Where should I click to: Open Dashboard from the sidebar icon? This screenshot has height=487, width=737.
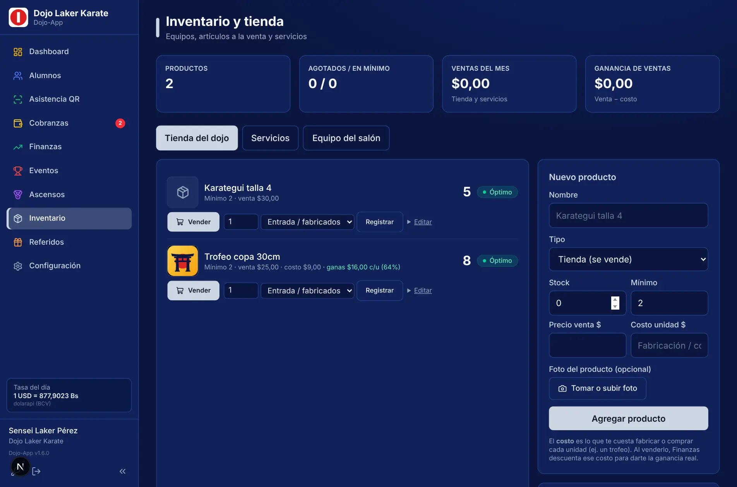tap(18, 52)
